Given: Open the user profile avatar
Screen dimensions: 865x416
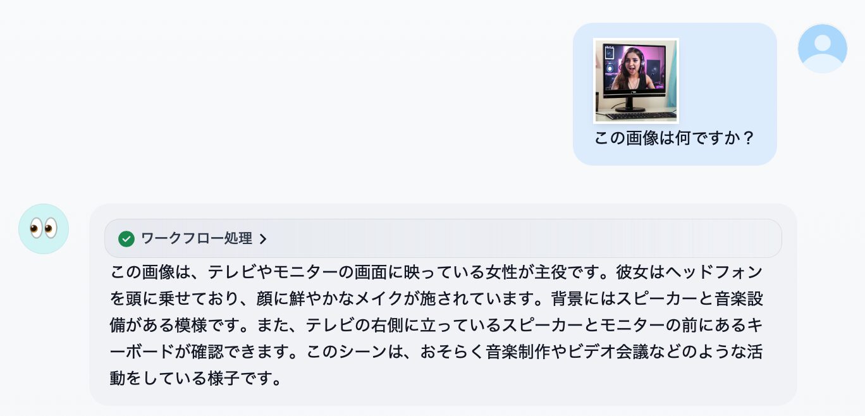Looking at the screenshot, I should pyautogui.click(x=822, y=49).
